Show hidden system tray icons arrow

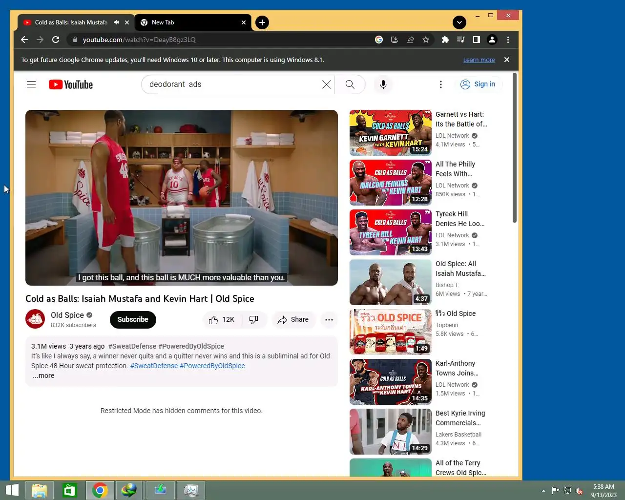point(543,491)
